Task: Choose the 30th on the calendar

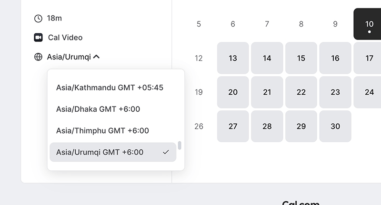Action: 335,126
